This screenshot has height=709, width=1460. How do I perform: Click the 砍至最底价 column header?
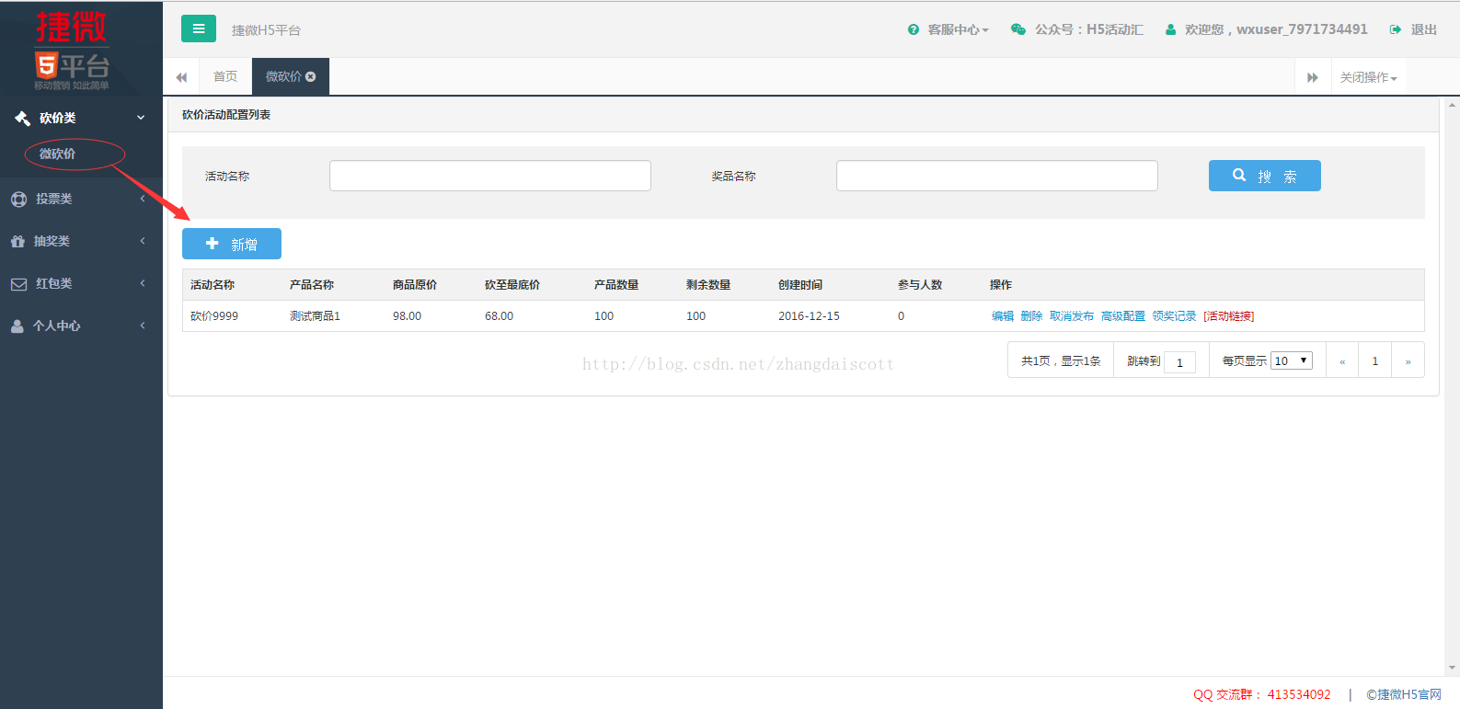(x=512, y=285)
